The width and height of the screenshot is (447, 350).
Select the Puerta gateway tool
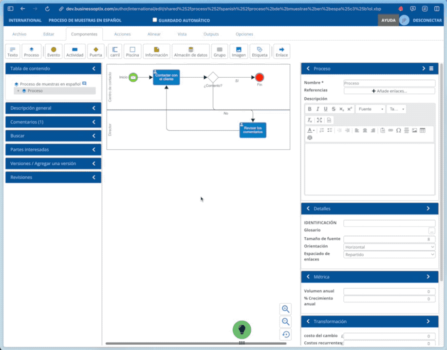96,52
